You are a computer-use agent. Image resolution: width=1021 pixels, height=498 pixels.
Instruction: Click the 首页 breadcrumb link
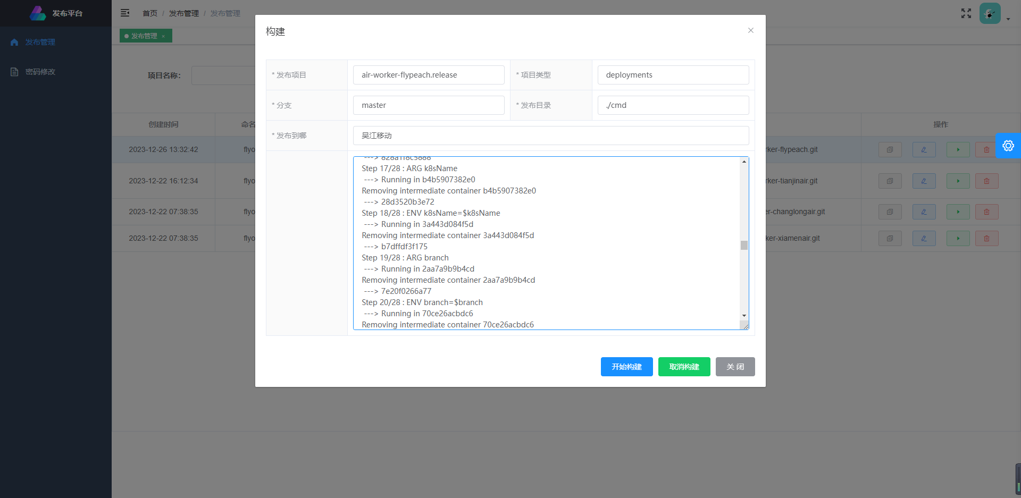(150, 13)
